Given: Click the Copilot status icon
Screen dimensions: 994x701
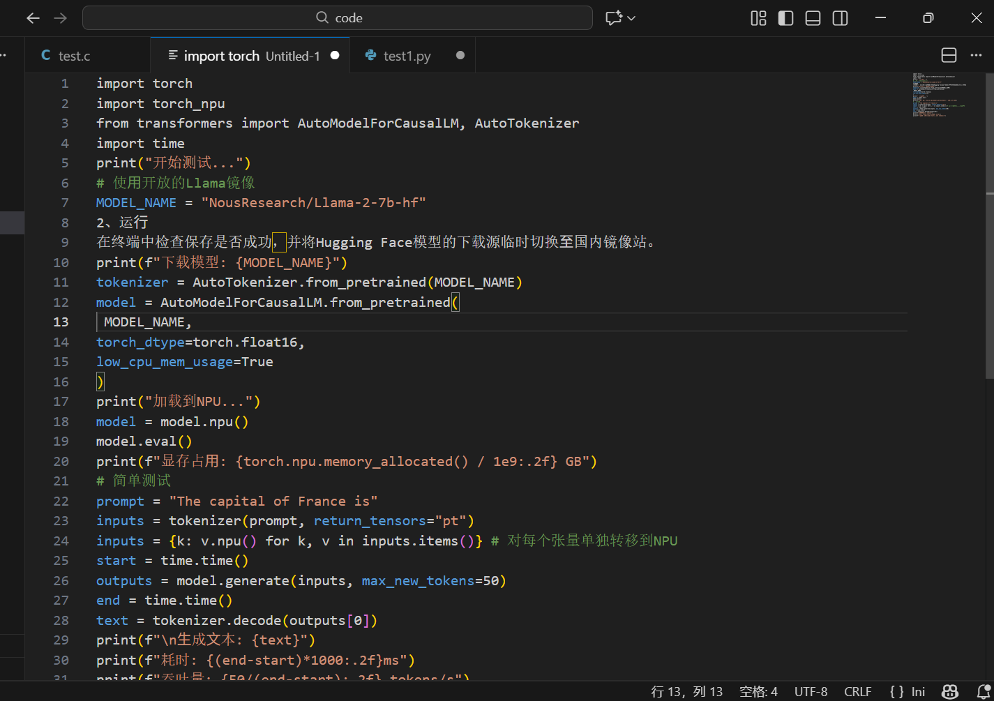Looking at the screenshot, I should click(950, 691).
